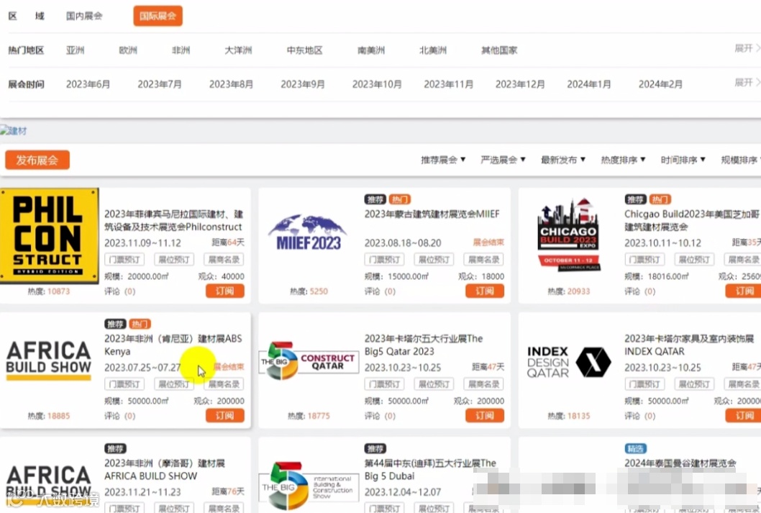Filter exhibitions by 2023年12月
761x513 pixels.
(520, 84)
